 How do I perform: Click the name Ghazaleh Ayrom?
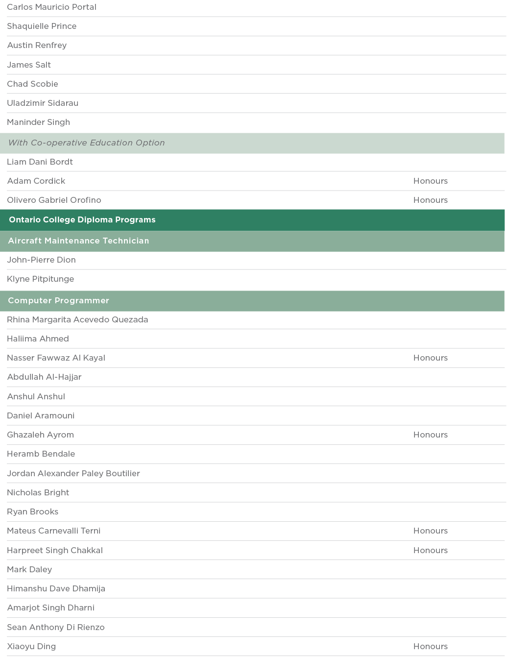point(40,435)
